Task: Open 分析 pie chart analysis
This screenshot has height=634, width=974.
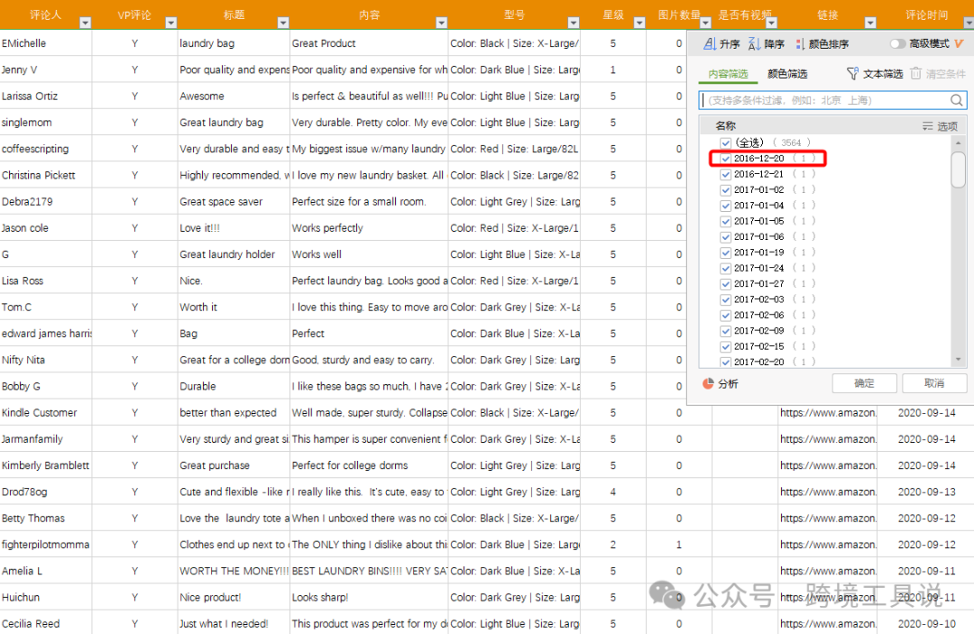Action: 721,384
